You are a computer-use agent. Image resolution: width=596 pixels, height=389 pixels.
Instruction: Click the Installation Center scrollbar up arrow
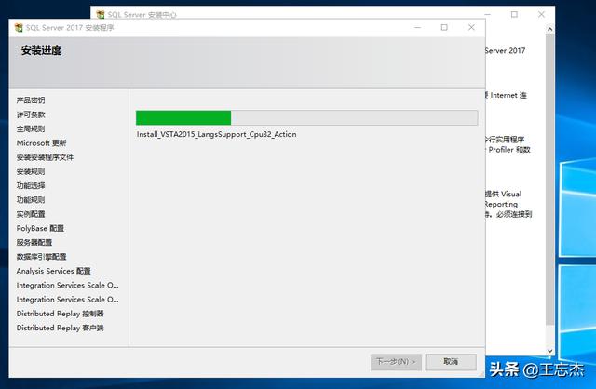pyautogui.click(x=549, y=29)
